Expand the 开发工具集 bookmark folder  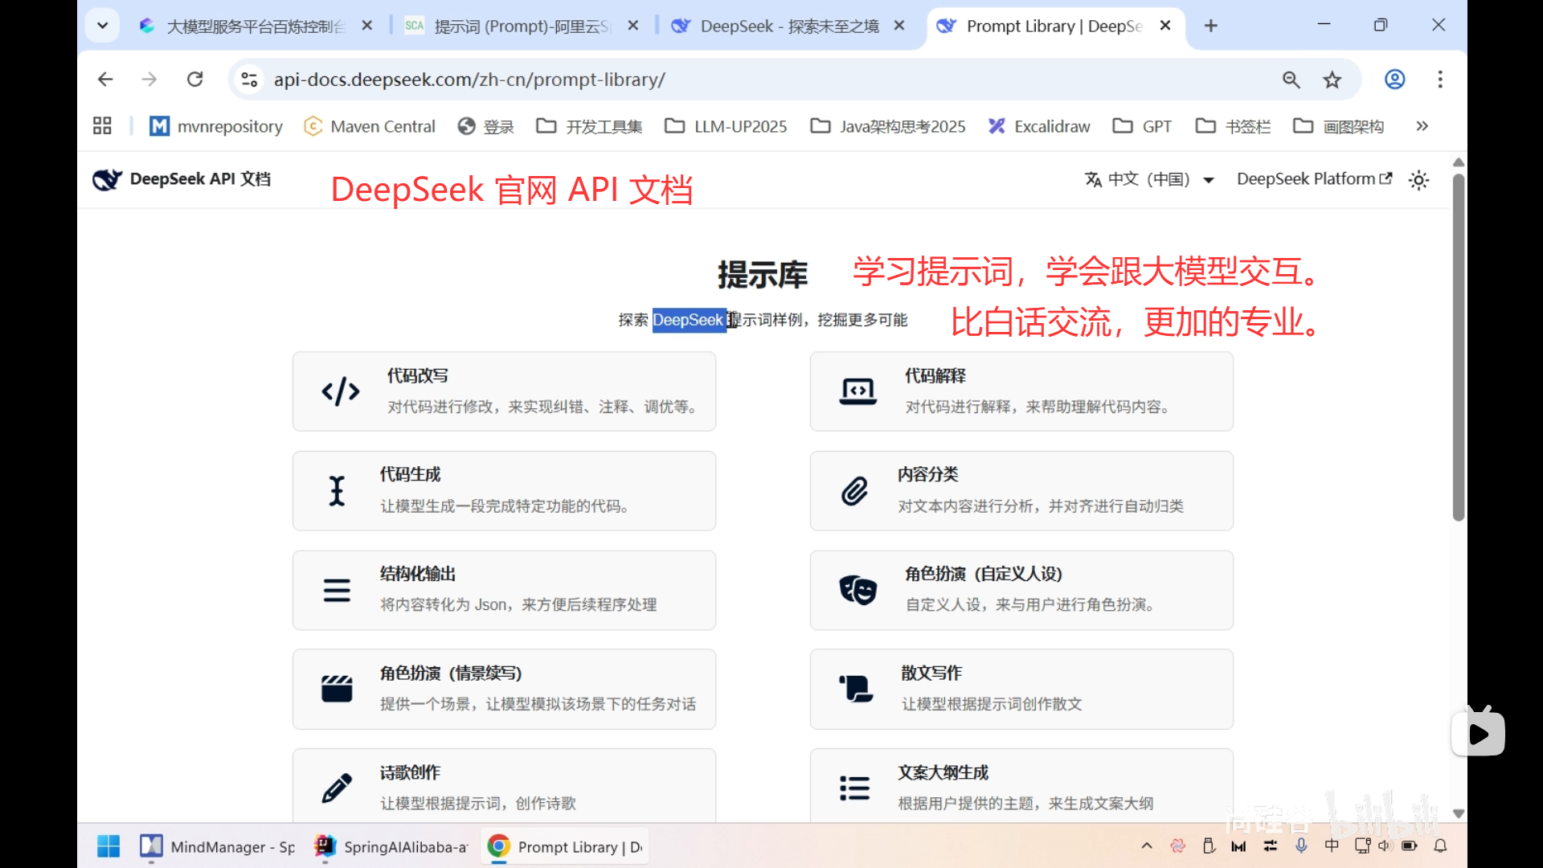589,126
